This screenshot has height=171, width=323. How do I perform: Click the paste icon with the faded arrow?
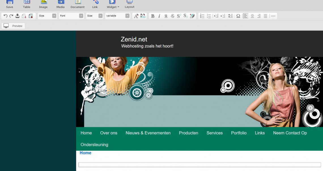(x=24, y=16)
